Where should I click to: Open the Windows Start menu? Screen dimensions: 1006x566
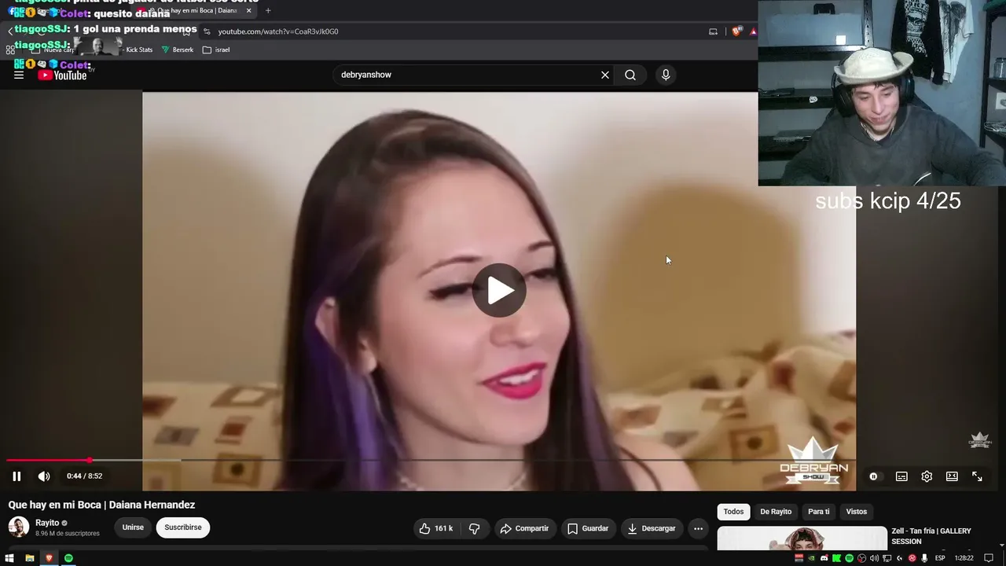pos(10,558)
